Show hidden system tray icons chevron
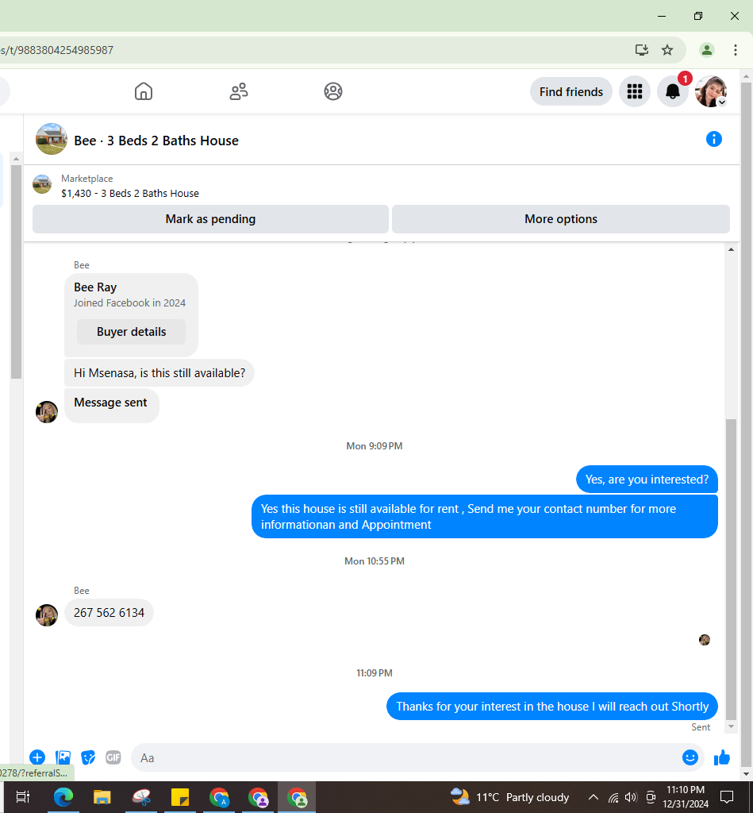 tap(594, 797)
